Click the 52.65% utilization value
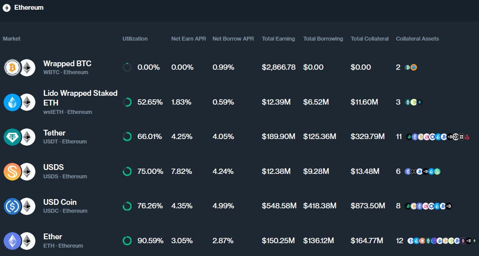 [150, 102]
